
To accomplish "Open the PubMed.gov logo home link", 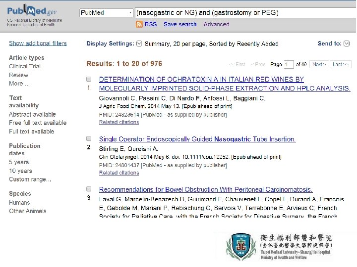I will (32, 10).
